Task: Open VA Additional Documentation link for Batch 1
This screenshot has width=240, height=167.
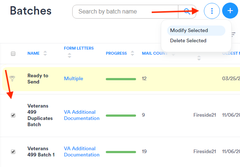Action: (x=81, y=152)
